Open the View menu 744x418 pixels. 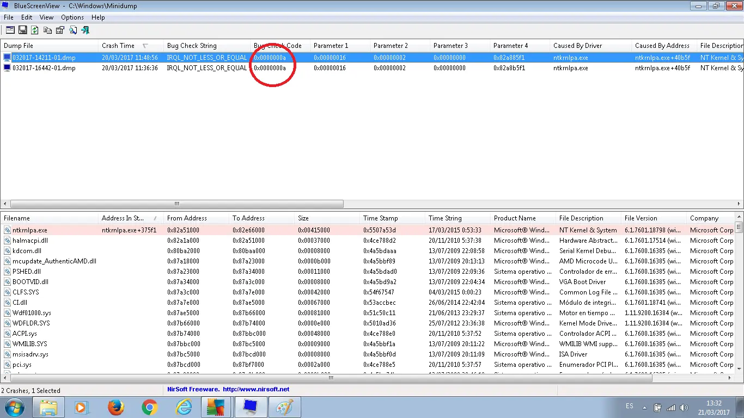47,17
